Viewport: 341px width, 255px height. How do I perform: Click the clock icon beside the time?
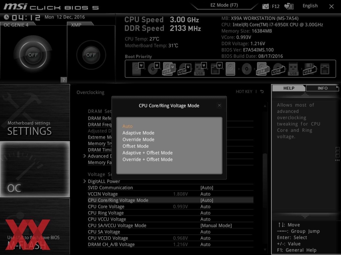coord(7,17)
